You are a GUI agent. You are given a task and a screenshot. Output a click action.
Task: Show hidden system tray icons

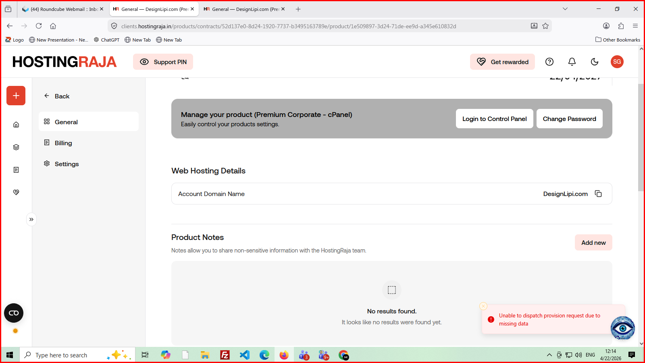(549, 355)
